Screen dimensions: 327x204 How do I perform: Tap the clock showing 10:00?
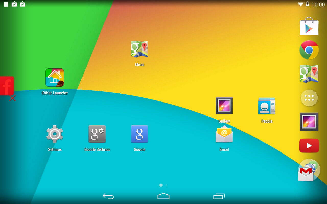pyautogui.click(x=318, y=4)
